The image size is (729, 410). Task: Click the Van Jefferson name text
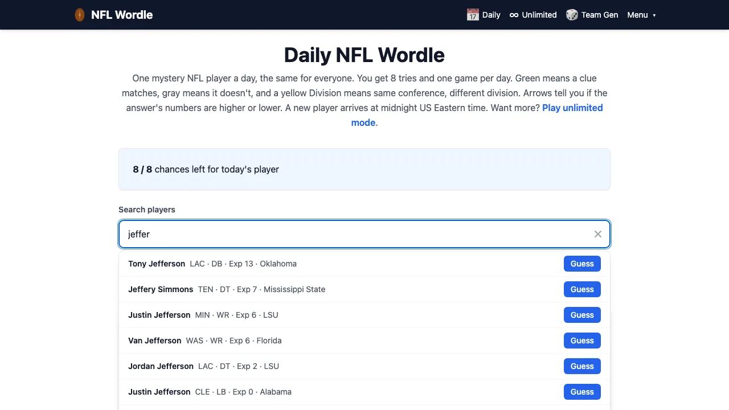pyautogui.click(x=154, y=341)
